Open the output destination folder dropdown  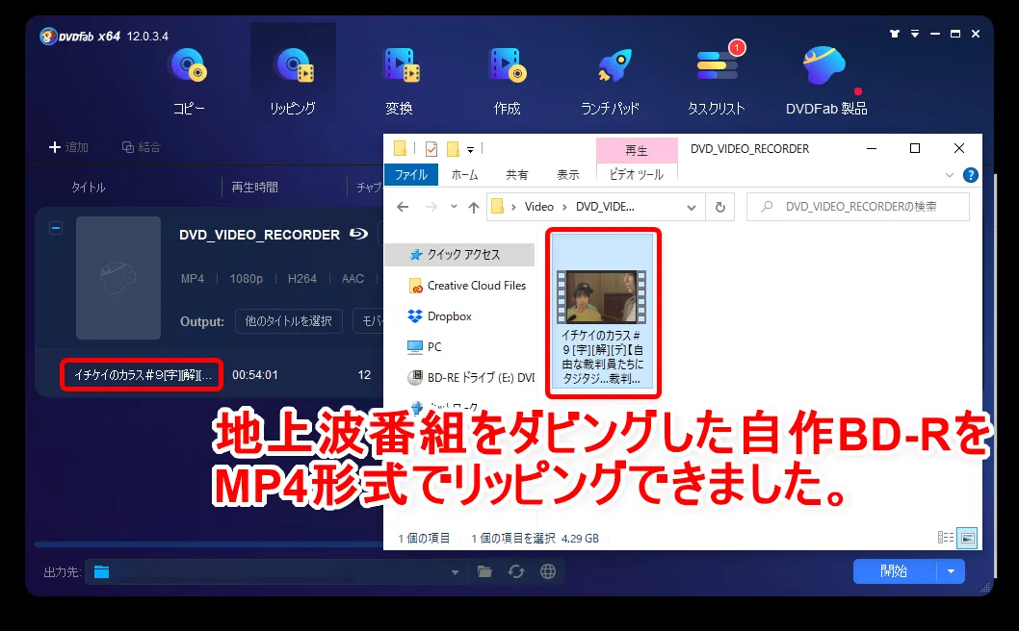click(x=455, y=572)
